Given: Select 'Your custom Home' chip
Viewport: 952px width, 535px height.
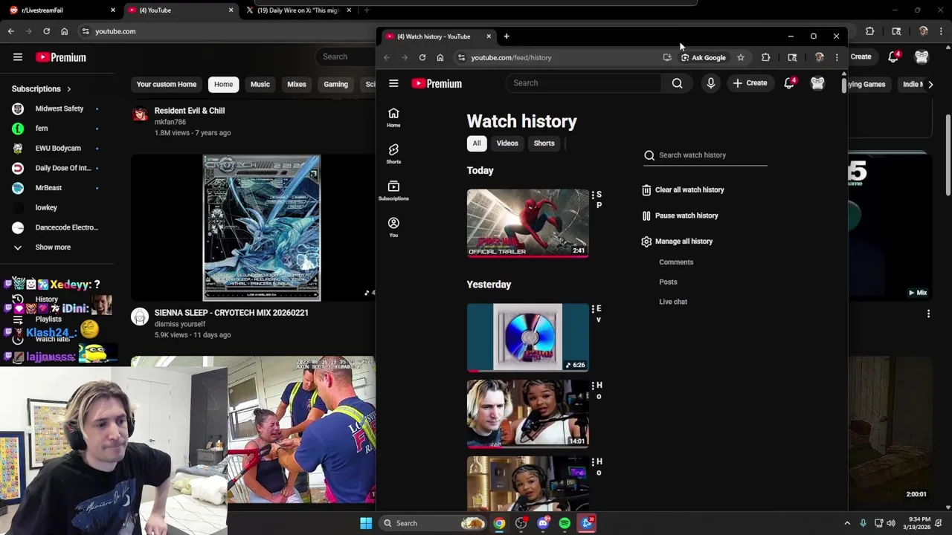Looking at the screenshot, I should click(167, 84).
